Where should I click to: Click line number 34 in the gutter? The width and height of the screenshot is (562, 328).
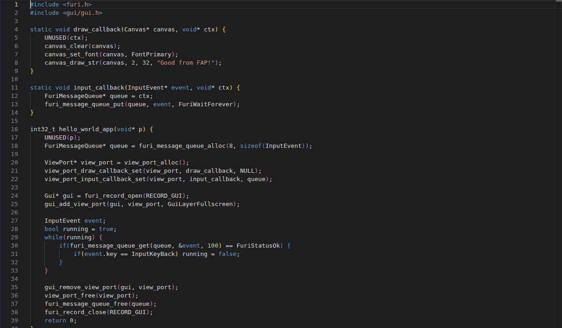click(x=14, y=279)
